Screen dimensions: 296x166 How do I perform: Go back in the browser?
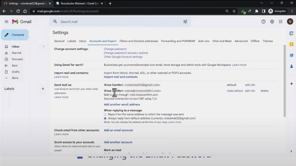click(x=4, y=11)
